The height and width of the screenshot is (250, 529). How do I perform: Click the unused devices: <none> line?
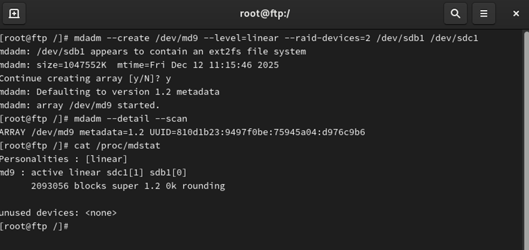click(x=58, y=213)
